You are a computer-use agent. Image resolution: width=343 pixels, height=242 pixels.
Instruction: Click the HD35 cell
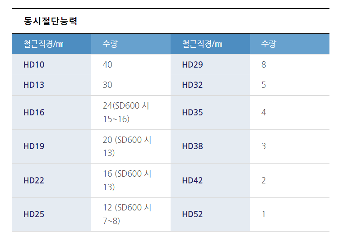[x=210, y=113]
